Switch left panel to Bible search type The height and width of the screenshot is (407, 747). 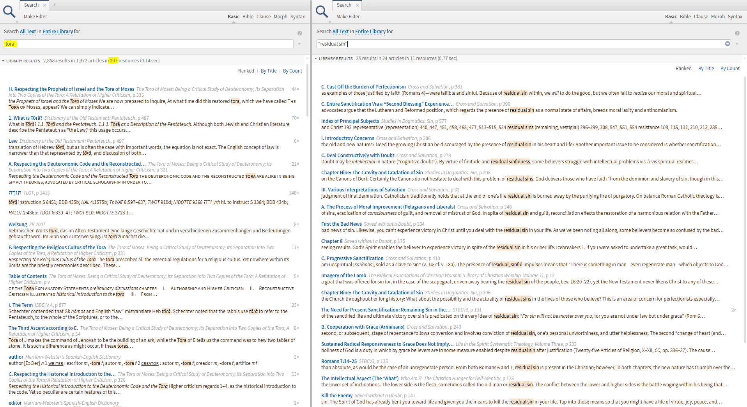pos(248,17)
